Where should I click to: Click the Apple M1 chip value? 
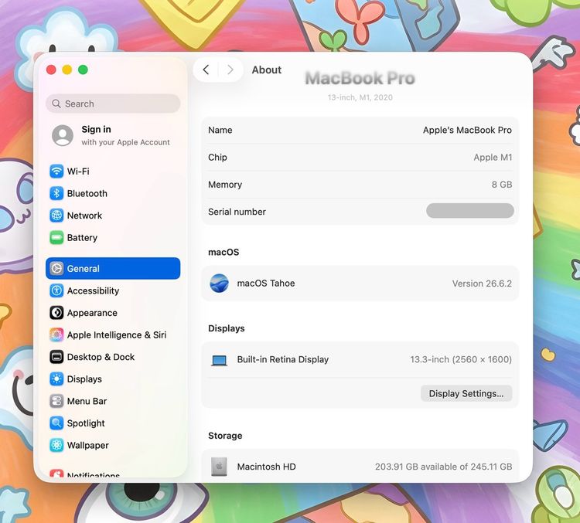point(493,158)
